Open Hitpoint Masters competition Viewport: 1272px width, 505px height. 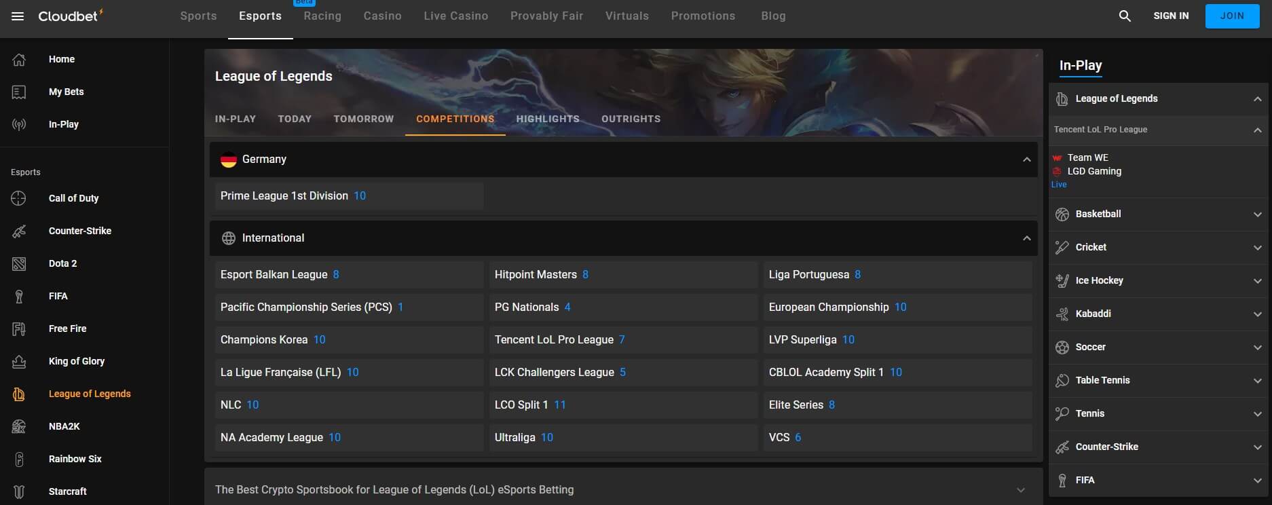coord(623,274)
